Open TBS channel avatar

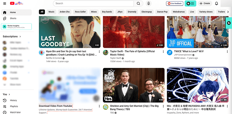coord(106,107)
